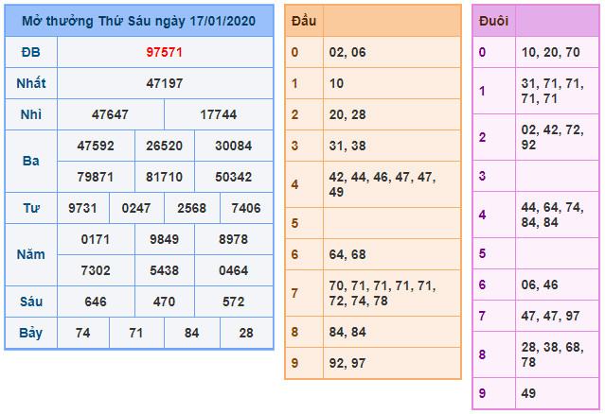Select Tư prize number 2568
Image resolution: width=605 pixels, height=414 pixels.
point(192,208)
